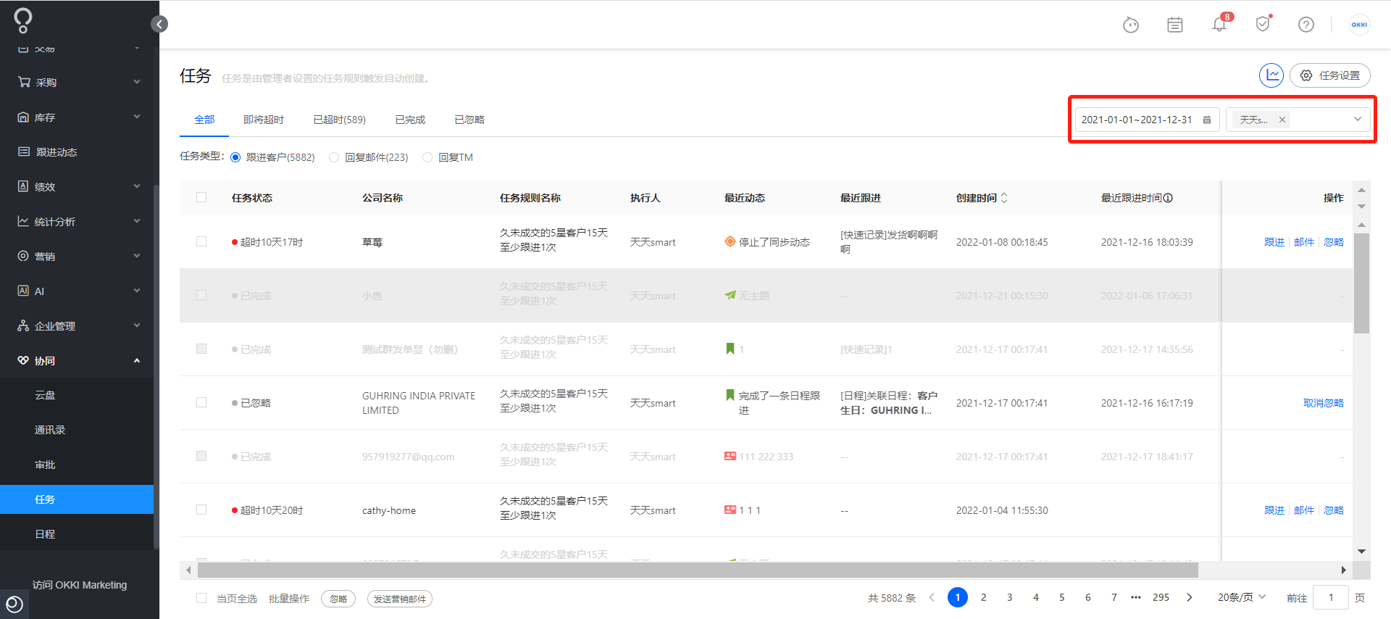1391x619 pixels.
Task: Expand the 绩效 sidebar menu
Action: coord(137,186)
